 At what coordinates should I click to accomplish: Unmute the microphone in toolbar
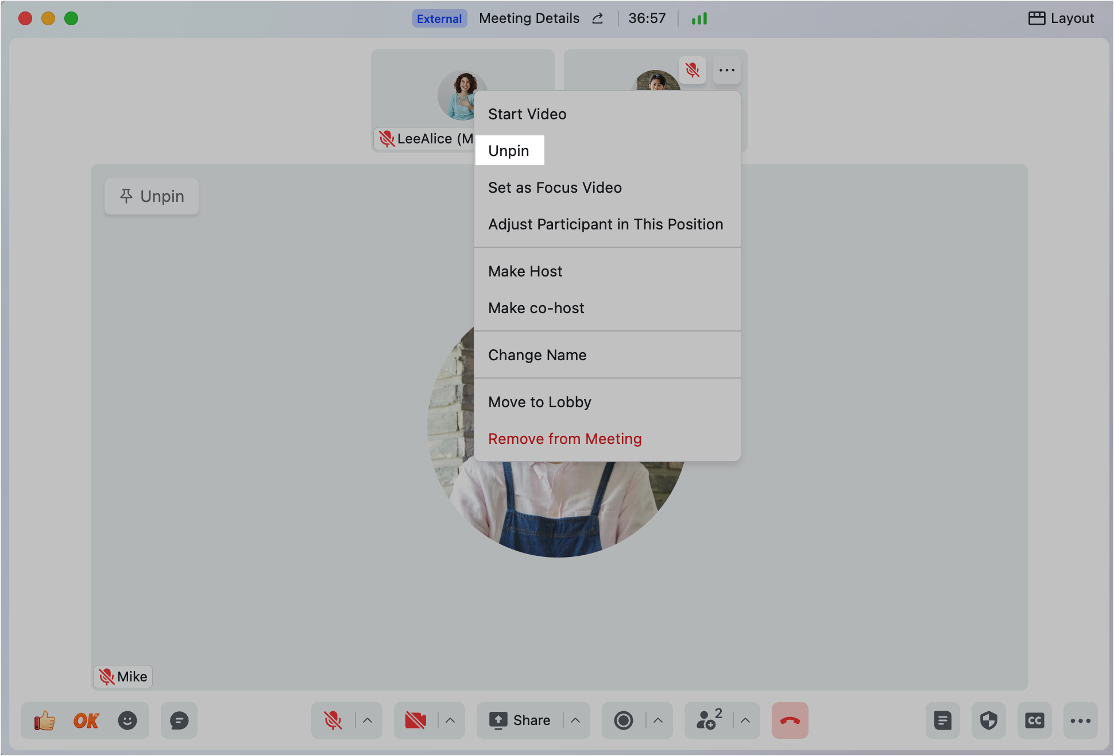tap(333, 720)
